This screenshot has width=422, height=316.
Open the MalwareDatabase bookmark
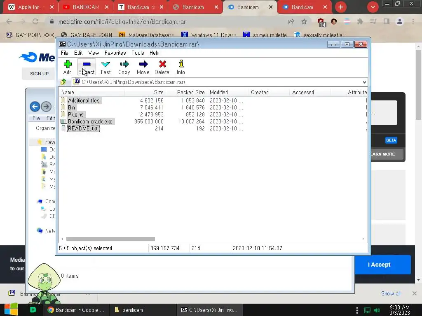pyautogui.click(x=147, y=35)
